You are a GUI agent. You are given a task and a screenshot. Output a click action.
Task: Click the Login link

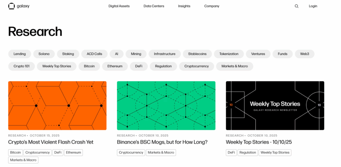coord(313,6)
